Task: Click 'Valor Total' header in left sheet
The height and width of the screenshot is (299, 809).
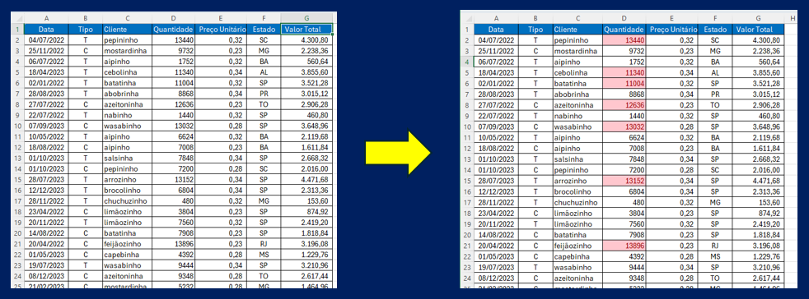Action: pos(306,30)
